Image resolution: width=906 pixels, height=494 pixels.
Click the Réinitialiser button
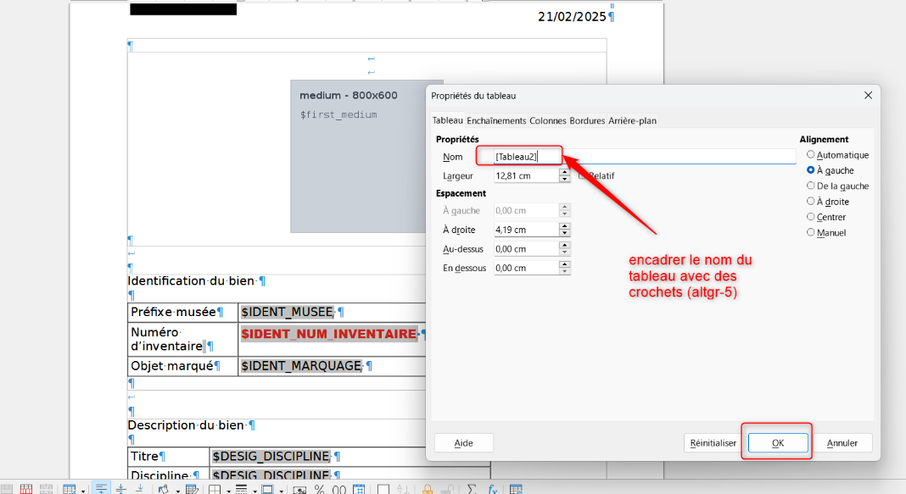[713, 442]
